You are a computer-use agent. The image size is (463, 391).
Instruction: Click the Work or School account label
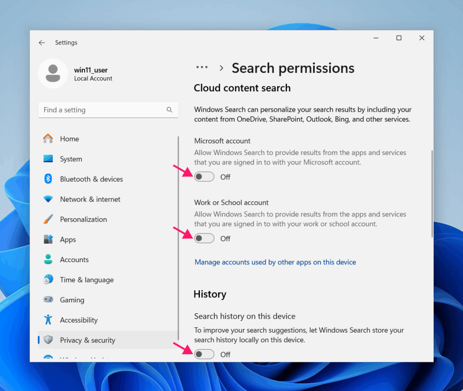(x=231, y=203)
